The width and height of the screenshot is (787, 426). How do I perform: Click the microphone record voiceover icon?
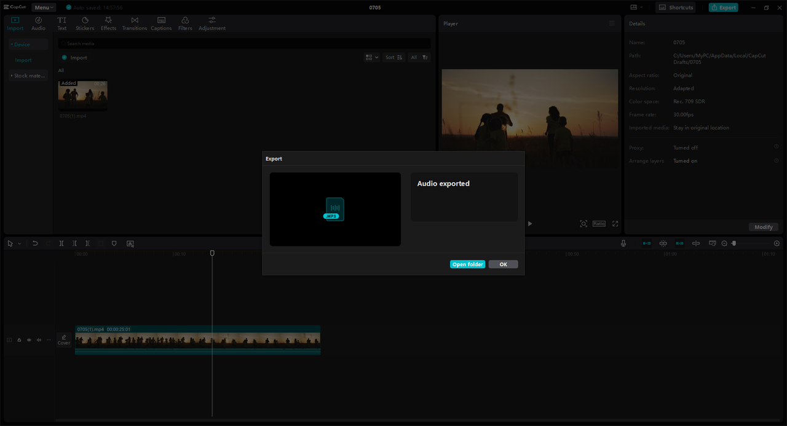(623, 243)
